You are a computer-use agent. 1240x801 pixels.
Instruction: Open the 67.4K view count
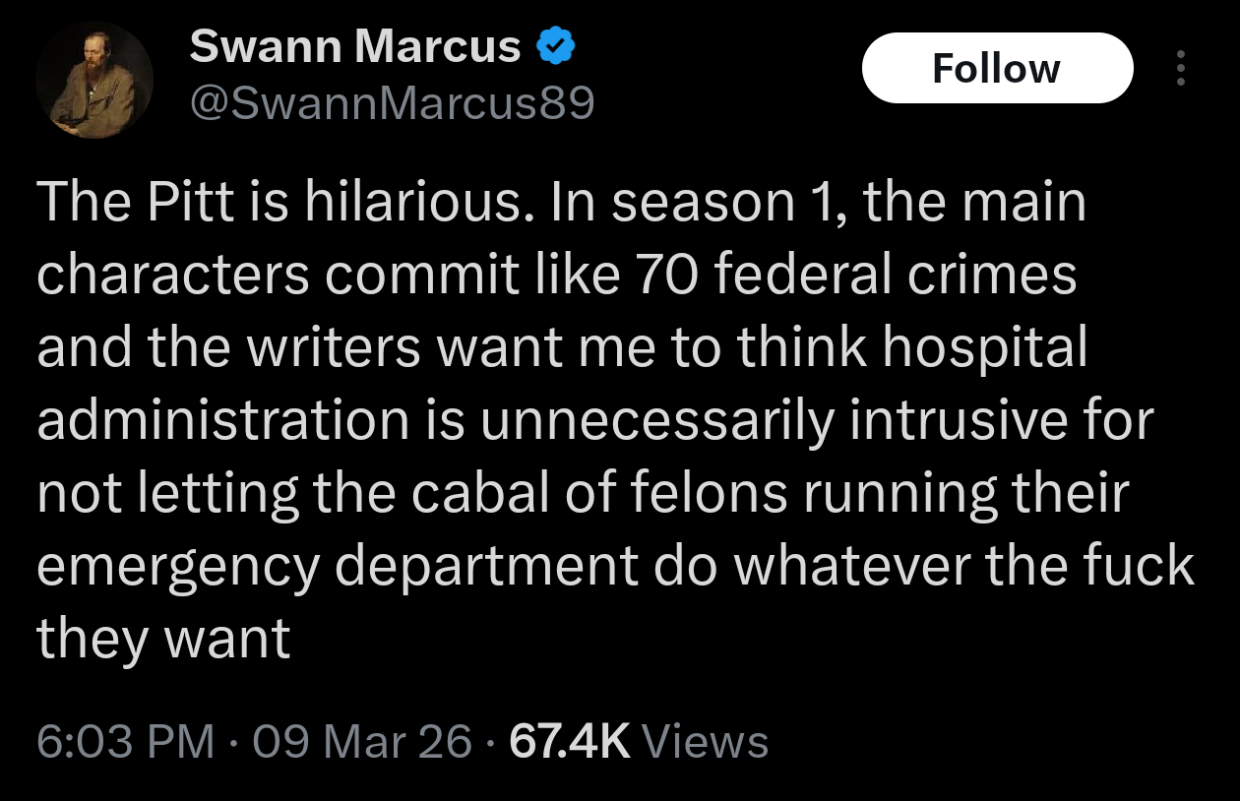coord(570,741)
